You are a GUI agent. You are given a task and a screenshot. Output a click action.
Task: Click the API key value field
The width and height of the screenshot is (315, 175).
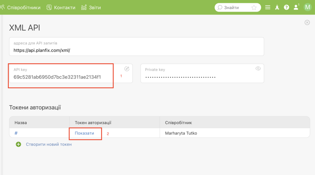71,73
